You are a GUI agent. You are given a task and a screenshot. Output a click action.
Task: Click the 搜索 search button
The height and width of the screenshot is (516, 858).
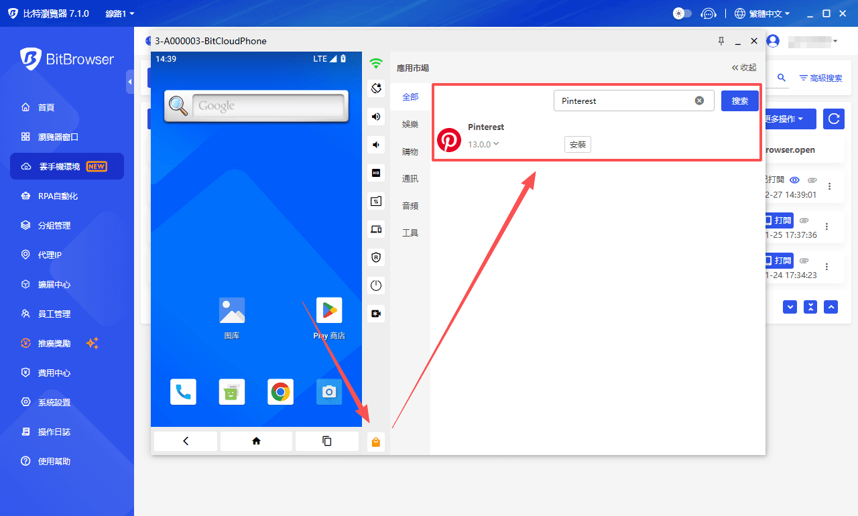pyautogui.click(x=739, y=101)
